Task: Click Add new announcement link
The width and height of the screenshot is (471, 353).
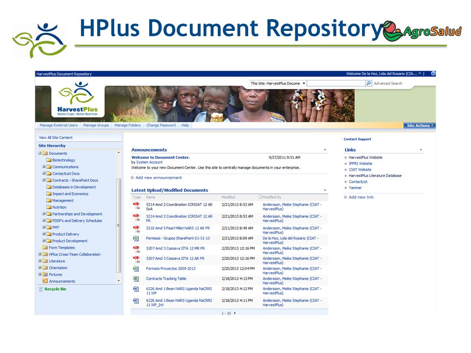Action: click(158, 177)
